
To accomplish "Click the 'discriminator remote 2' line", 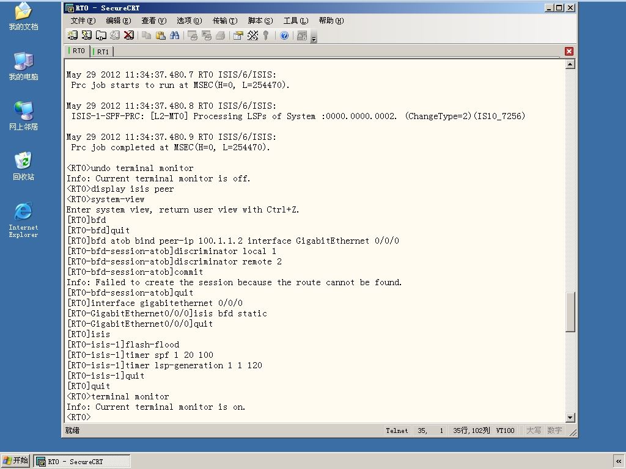I will click(x=174, y=261).
